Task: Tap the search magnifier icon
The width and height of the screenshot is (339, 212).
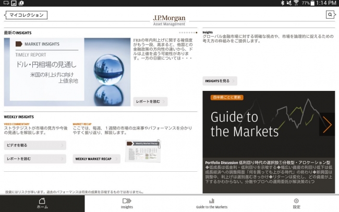Action: point(330,15)
